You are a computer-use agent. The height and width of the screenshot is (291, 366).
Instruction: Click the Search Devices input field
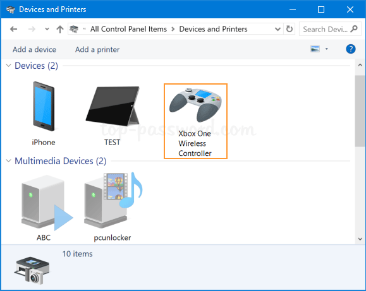coord(325,29)
